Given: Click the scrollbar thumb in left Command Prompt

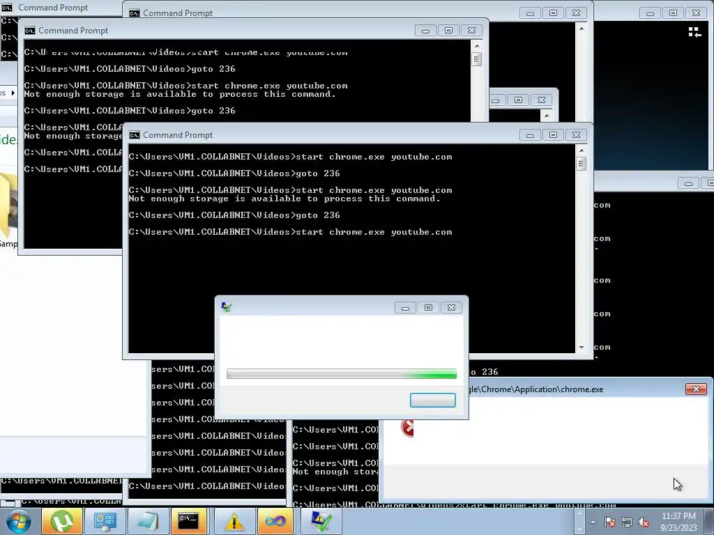Looking at the screenshot, I should 477,59.
